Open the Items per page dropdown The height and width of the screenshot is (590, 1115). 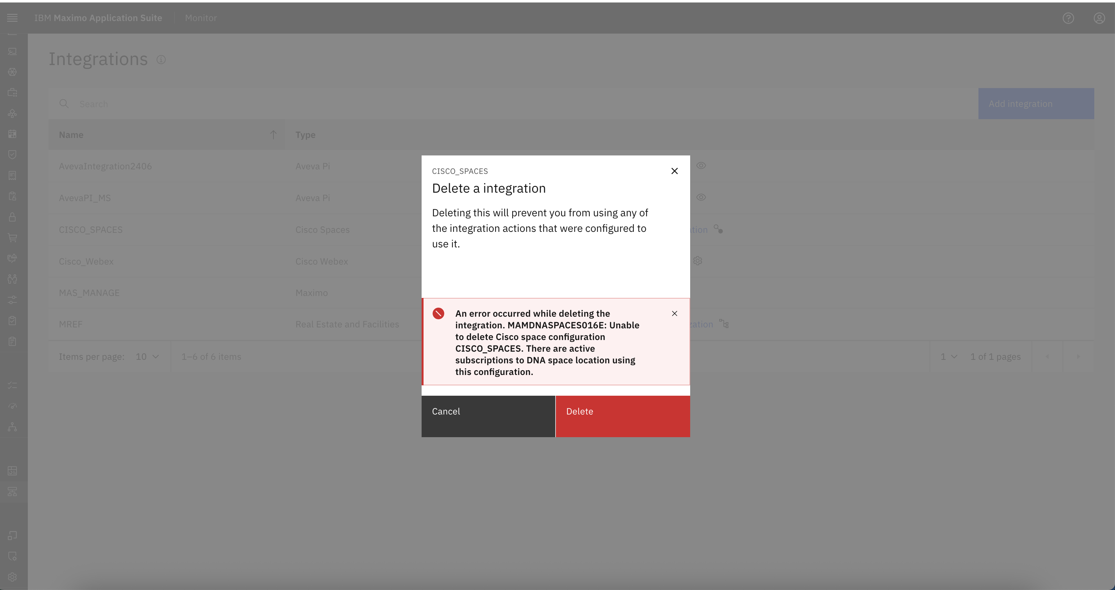pyautogui.click(x=147, y=357)
